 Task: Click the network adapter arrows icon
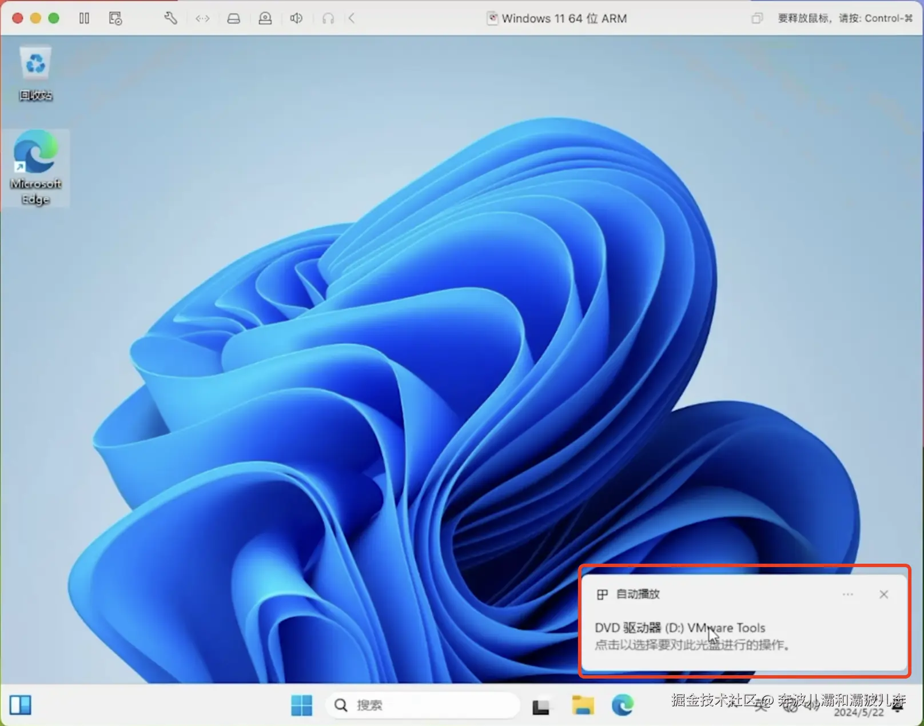(202, 18)
